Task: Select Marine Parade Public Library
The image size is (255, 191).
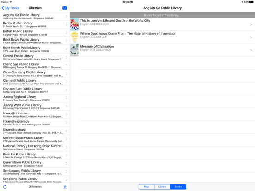Action: [35, 139]
